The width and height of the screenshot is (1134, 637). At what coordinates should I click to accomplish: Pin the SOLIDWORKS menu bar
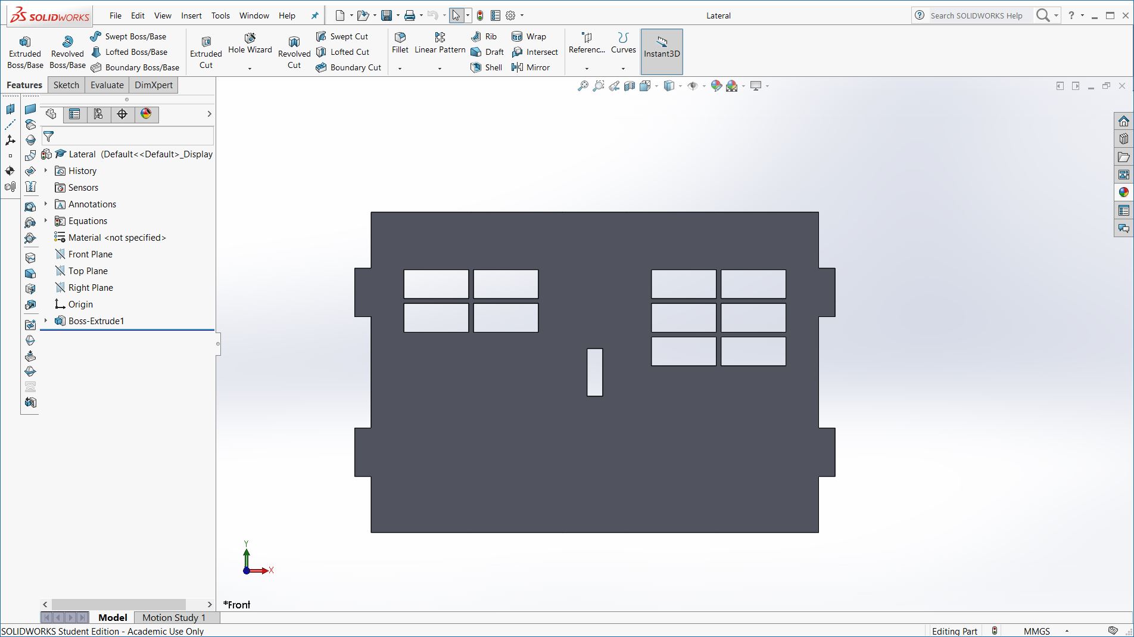coord(315,15)
